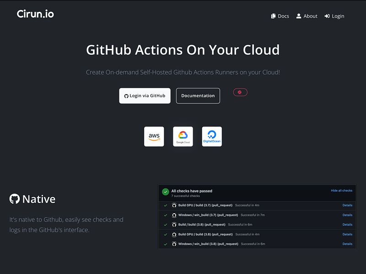Click the GitHub icon in Login via GitHub
The image size is (366, 274).
(126, 96)
